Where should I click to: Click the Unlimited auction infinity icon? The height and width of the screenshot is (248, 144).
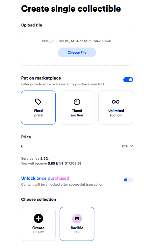pos(116,102)
